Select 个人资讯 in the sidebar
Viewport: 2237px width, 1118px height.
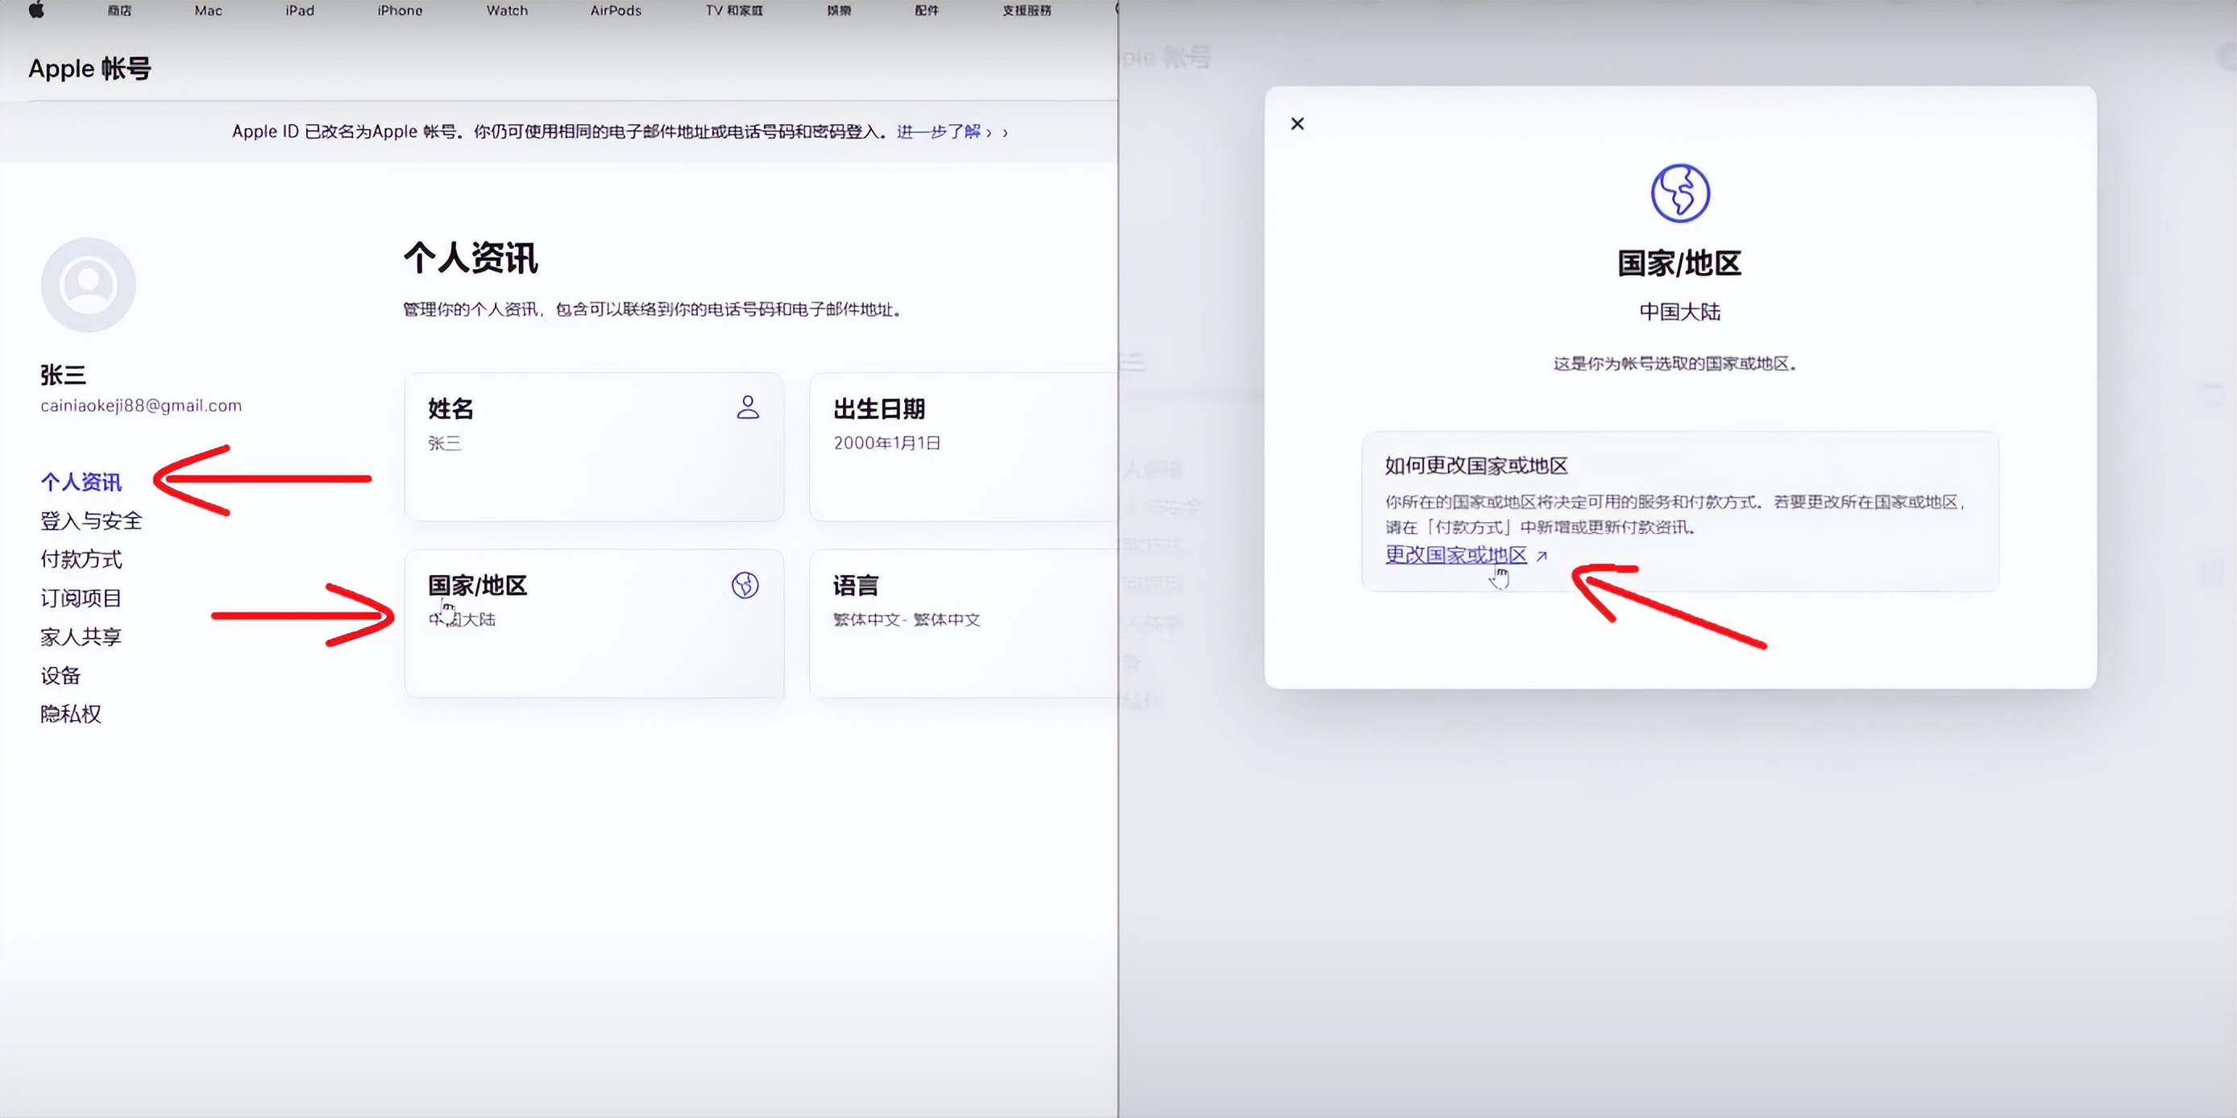click(x=81, y=482)
